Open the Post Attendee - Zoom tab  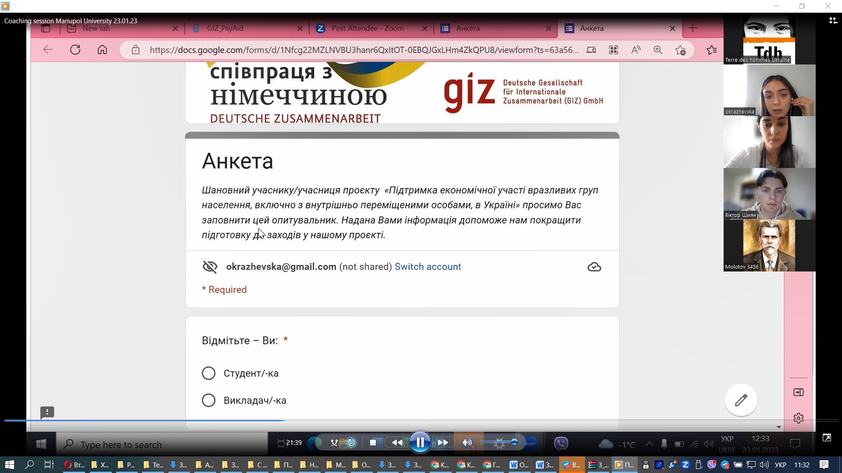pos(367,28)
